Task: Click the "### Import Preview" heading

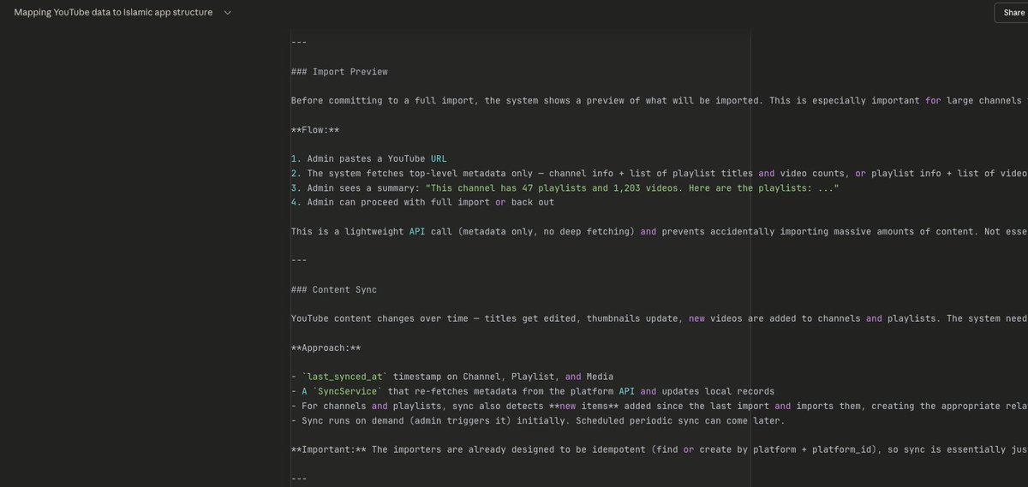Action: pos(339,71)
